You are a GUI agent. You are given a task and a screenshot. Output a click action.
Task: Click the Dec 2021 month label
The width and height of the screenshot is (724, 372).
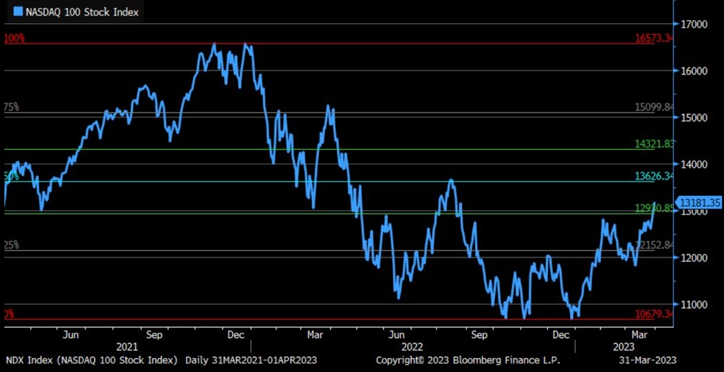(236, 334)
